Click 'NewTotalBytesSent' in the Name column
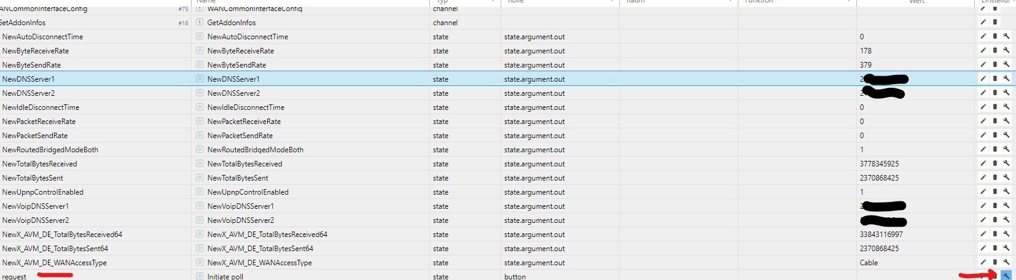 [x=238, y=178]
